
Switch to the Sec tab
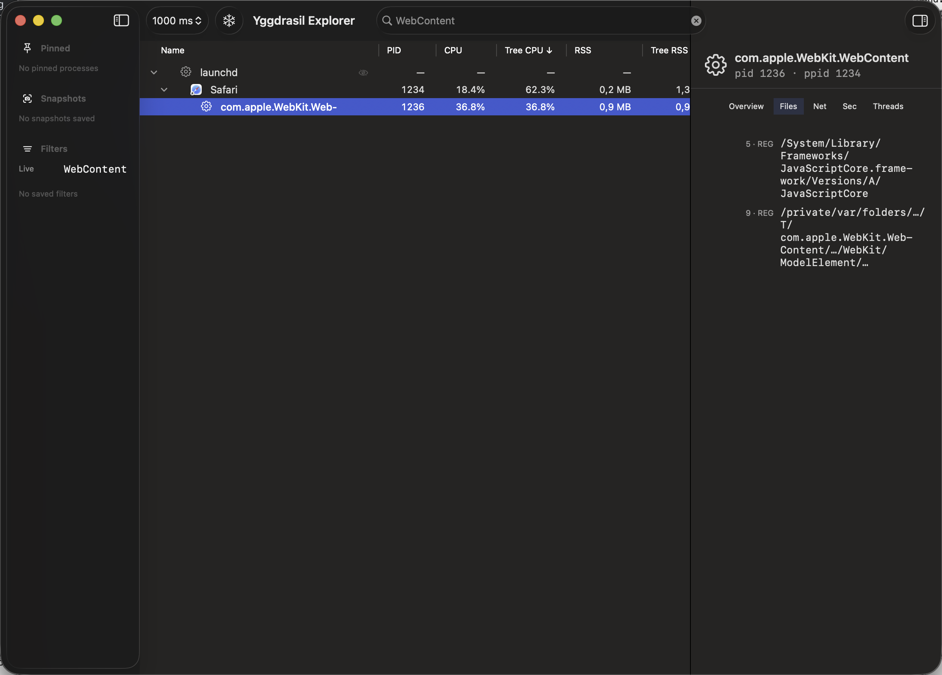(849, 106)
